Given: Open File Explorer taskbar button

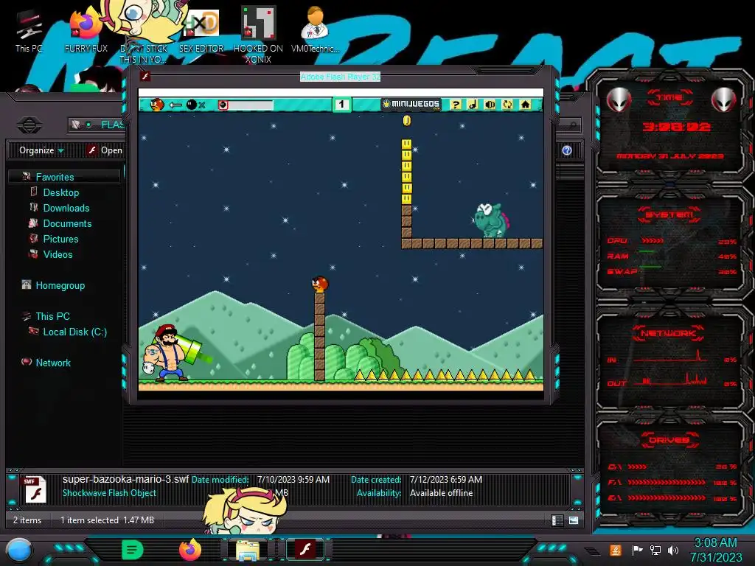Looking at the screenshot, I should click(248, 550).
